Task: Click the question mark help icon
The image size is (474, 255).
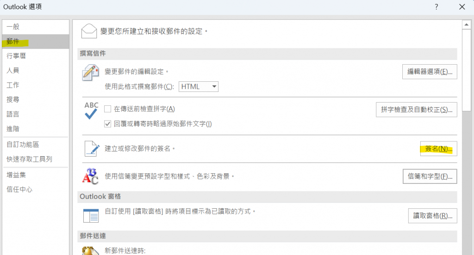Action: [x=436, y=7]
